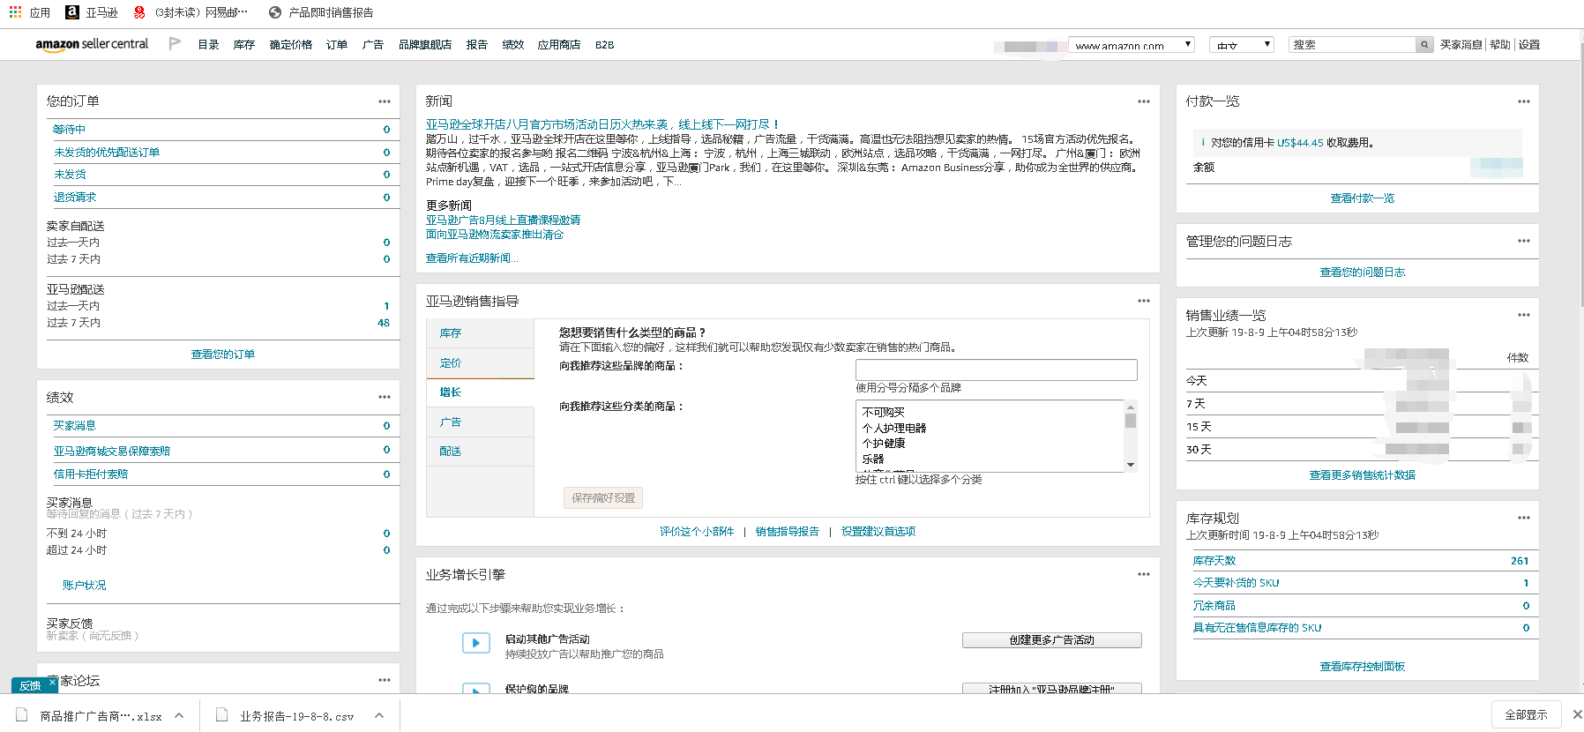This screenshot has height=732, width=1584.
Task: Open the language selection dropdown
Action: (1243, 45)
